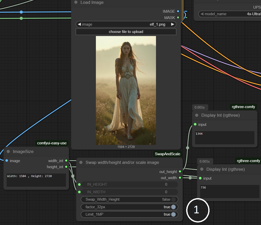Collapse the Load Image node via its dot
The height and width of the screenshot is (225, 261).
coord(76,2)
